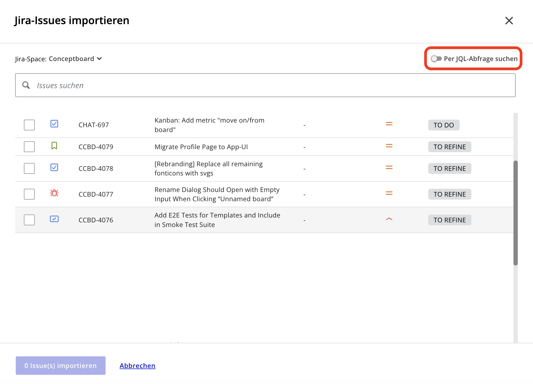Viewport: 533px width, 384px height.
Task: Click the CCBD-4078 TO REFINE status label
Action: [x=449, y=168]
